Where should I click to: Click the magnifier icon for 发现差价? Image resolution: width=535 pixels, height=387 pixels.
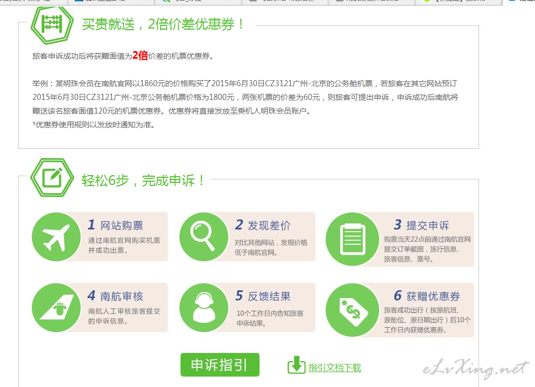pyautogui.click(x=204, y=237)
